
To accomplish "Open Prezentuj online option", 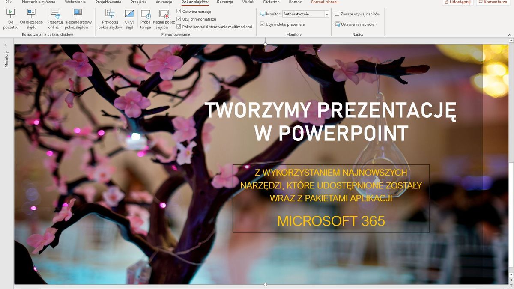I will [55, 19].
